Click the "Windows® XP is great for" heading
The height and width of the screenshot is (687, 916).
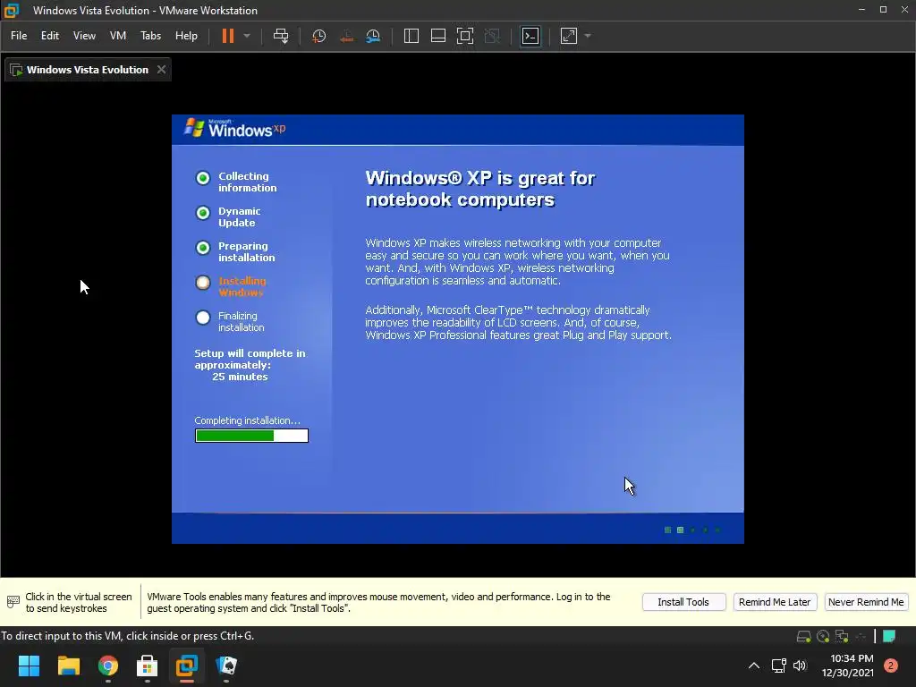479,178
